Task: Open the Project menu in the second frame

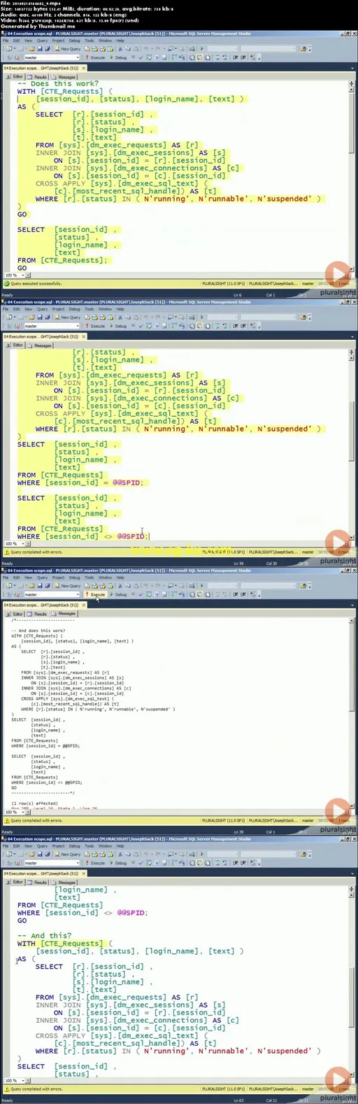Action: coord(58,309)
